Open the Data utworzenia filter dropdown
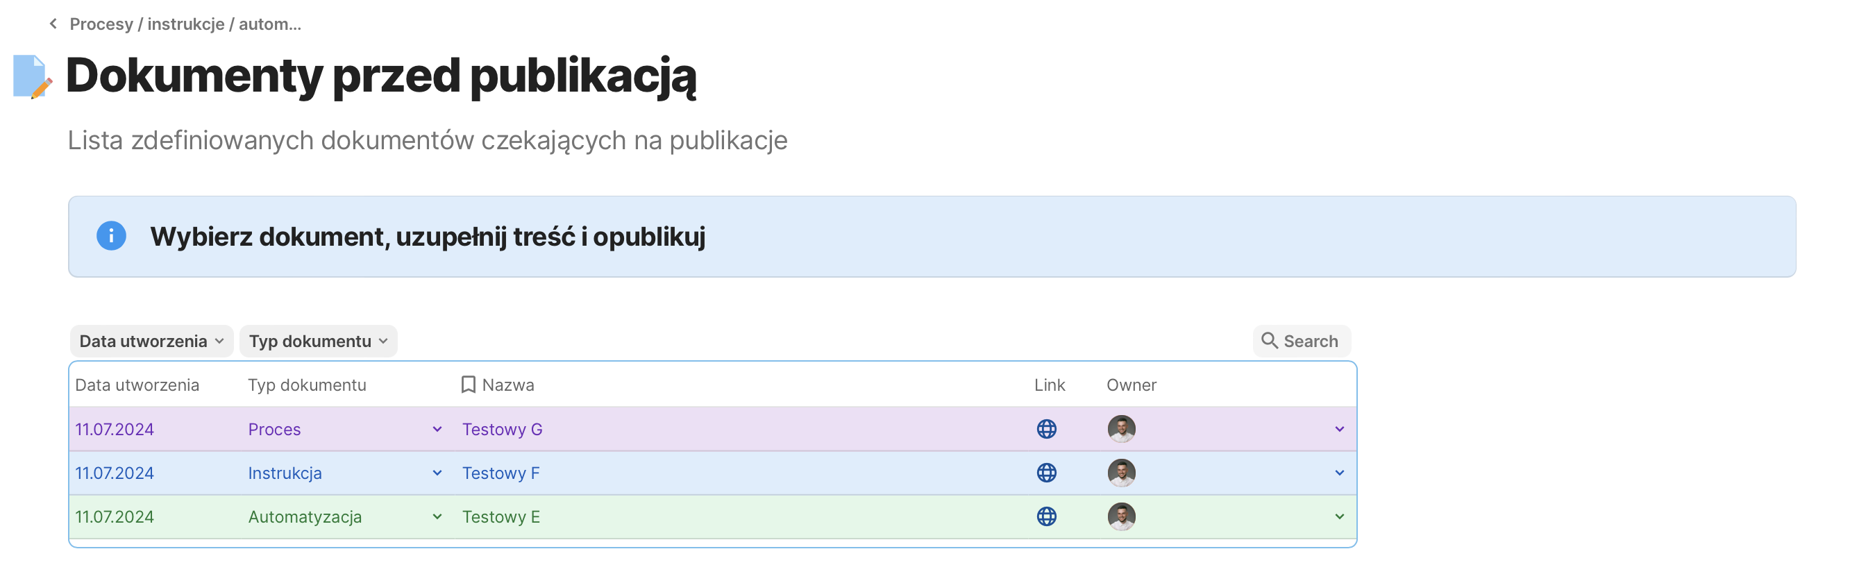 point(151,341)
